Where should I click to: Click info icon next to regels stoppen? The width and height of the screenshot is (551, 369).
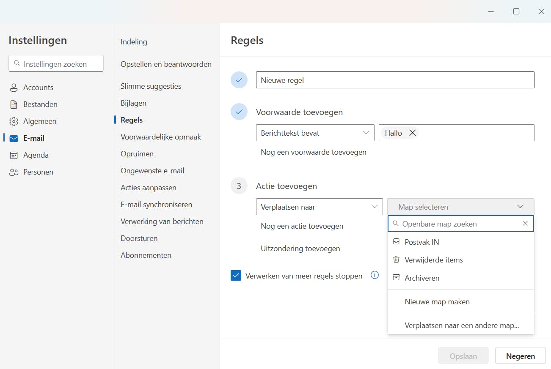[x=375, y=275]
